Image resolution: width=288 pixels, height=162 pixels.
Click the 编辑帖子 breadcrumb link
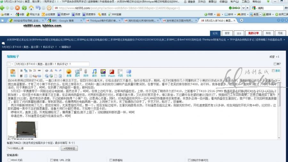tap(66, 47)
